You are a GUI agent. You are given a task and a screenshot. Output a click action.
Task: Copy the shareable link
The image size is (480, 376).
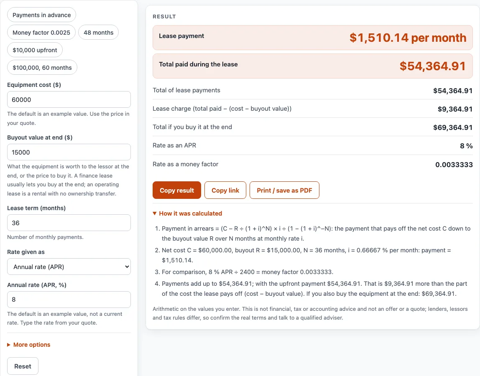pyautogui.click(x=225, y=190)
